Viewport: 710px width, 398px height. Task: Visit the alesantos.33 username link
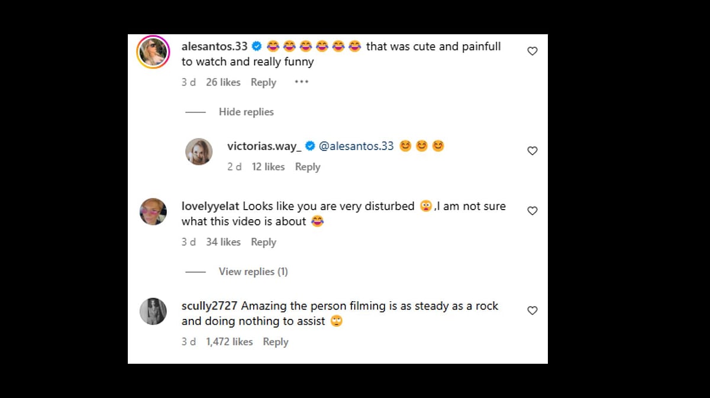214,46
